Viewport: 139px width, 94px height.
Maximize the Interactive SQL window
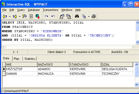[x=131, y=4]
